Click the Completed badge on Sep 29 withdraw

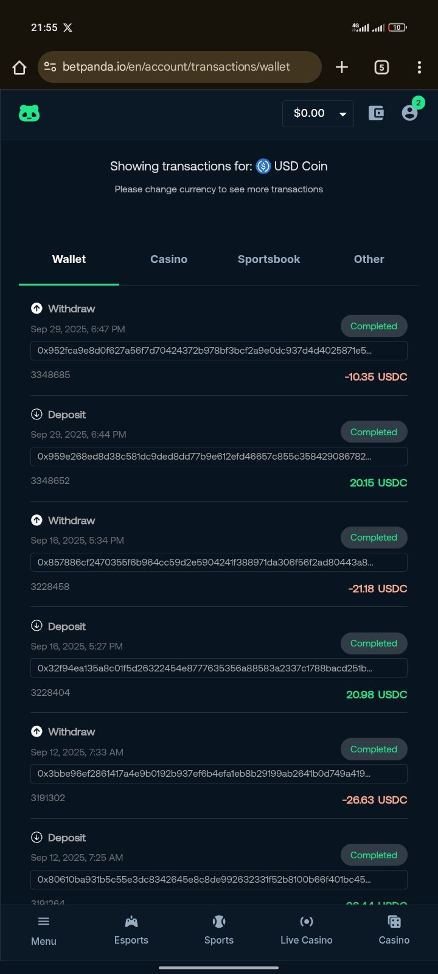pyautogui.click(x=374, y=326)
